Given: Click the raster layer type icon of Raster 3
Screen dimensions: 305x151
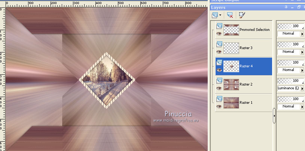Looking at the screenshot, I should coord(219,44).
